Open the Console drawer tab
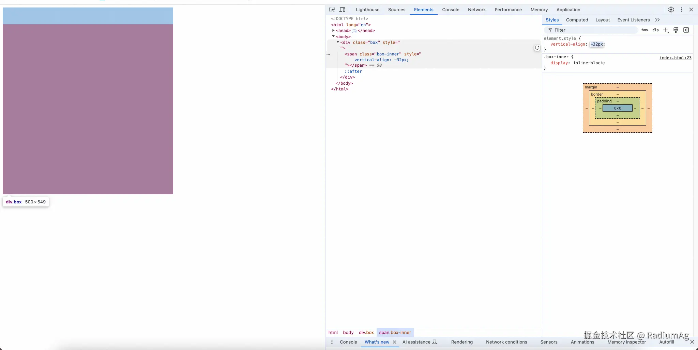This screenshot has width=698, height=350. pyautogui.click(x=348, y=342)
